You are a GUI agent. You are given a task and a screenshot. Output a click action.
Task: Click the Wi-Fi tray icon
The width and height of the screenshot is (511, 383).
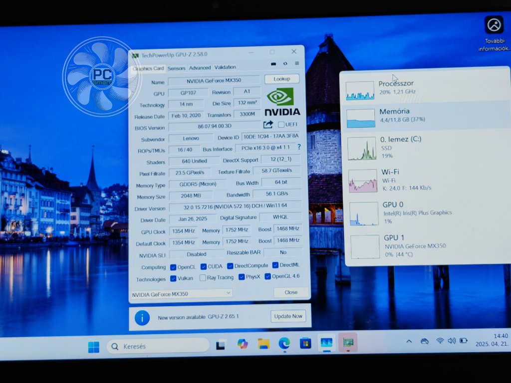pyautogui.click(x=440, y=341)
